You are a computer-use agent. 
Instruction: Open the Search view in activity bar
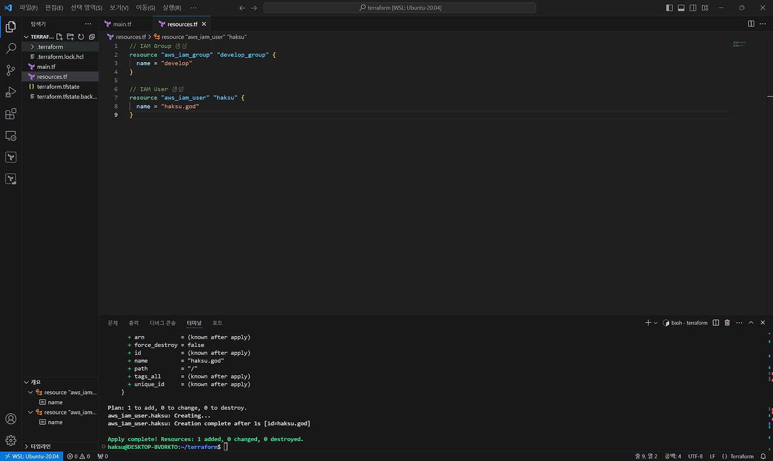[11, 49]
